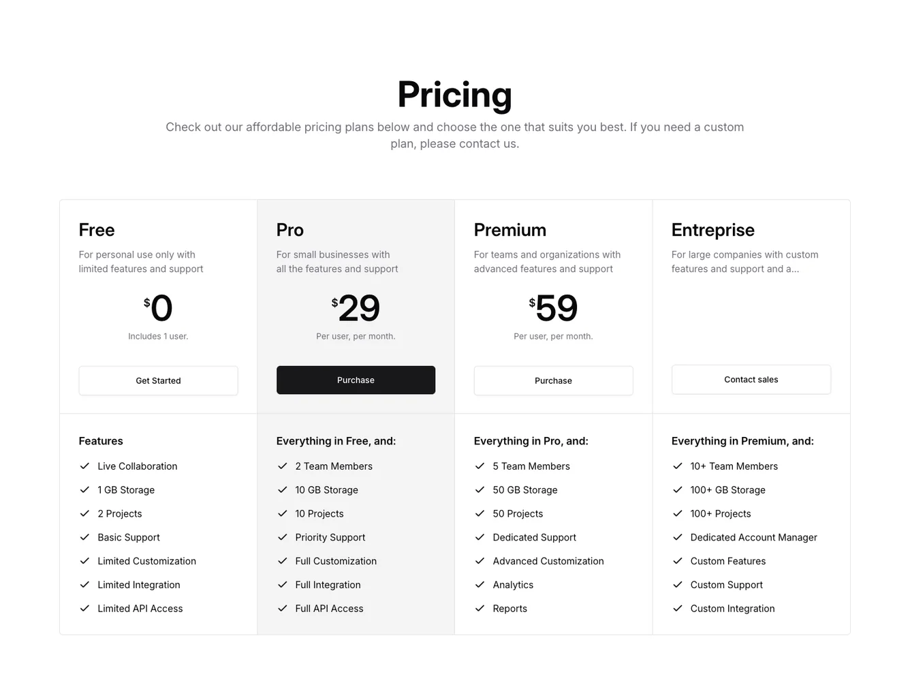This screenshot has height=683, width=910.
Task: Select the checkmark next to Custom Integration
Action: tap(678, 609)
